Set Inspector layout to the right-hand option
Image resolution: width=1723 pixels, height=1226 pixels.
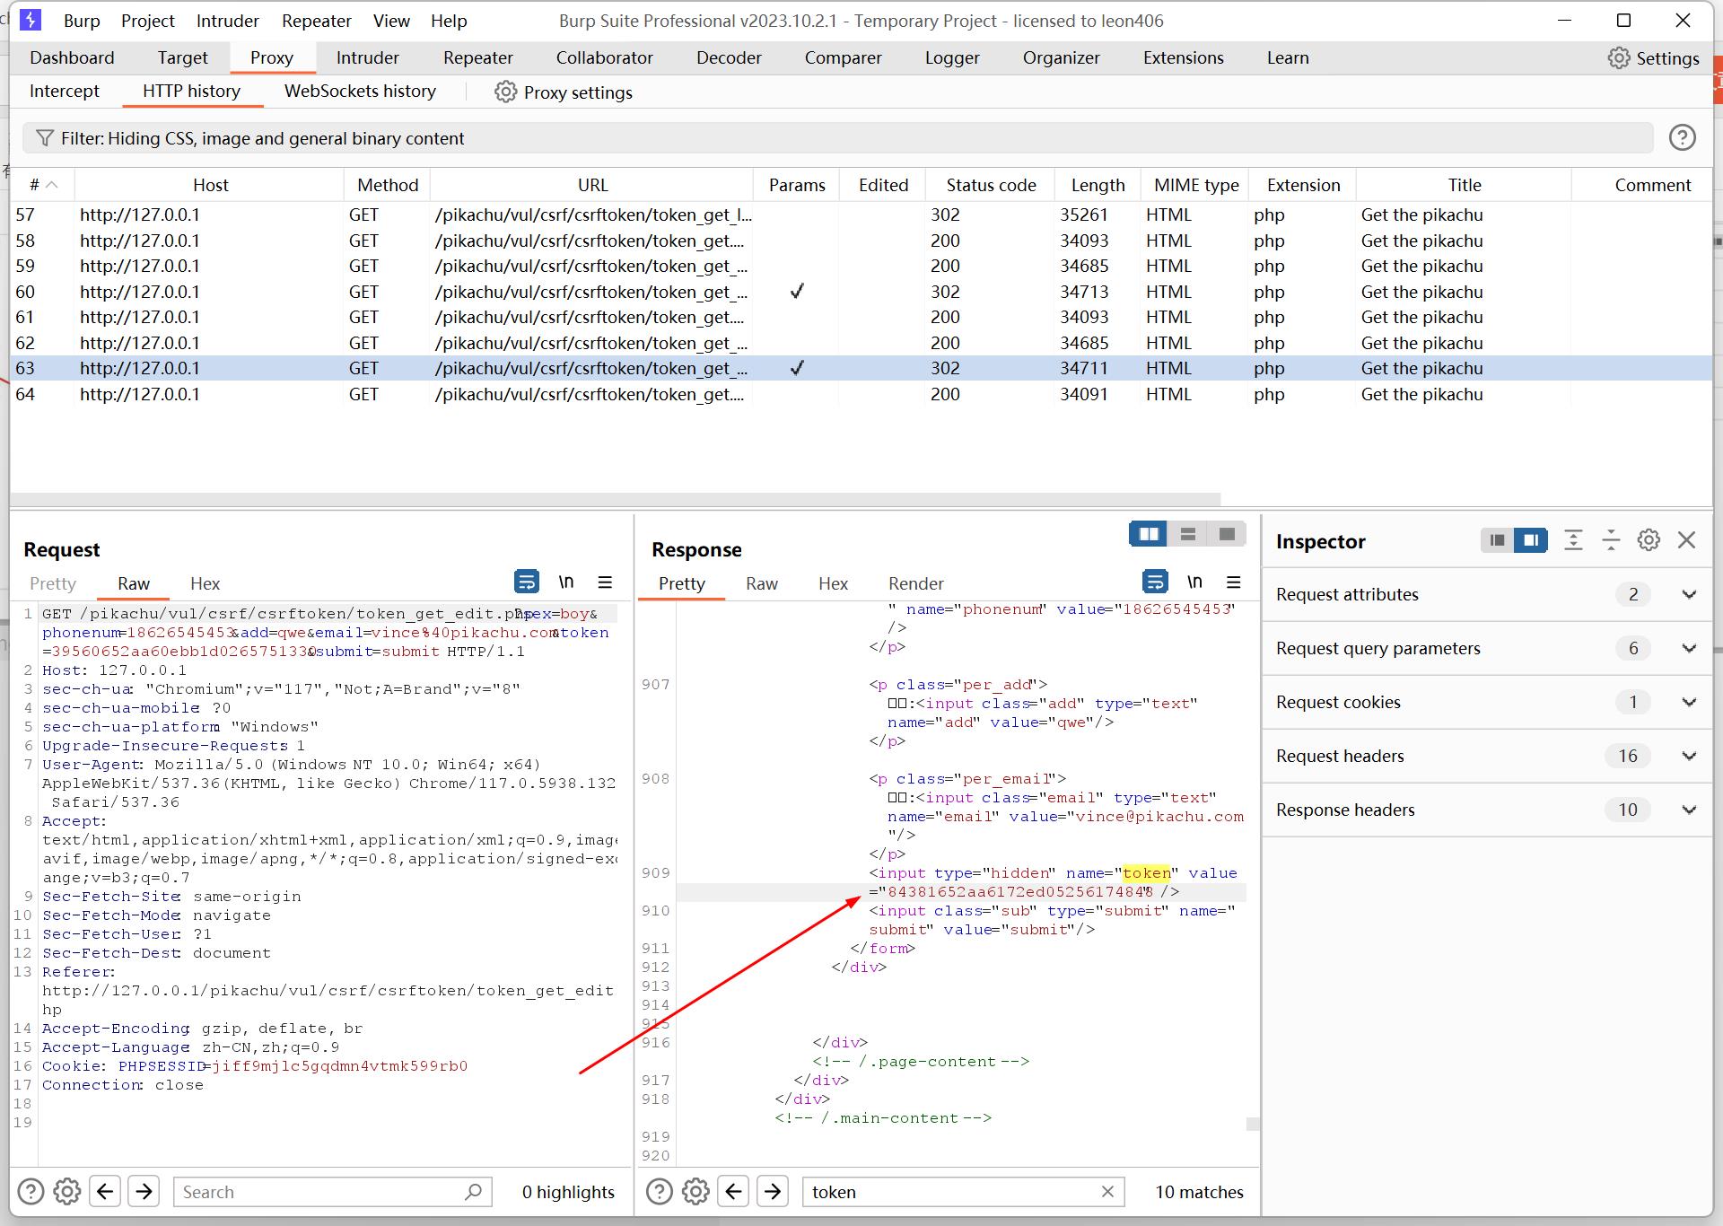pyautogui.click(x=1530, y=540)
